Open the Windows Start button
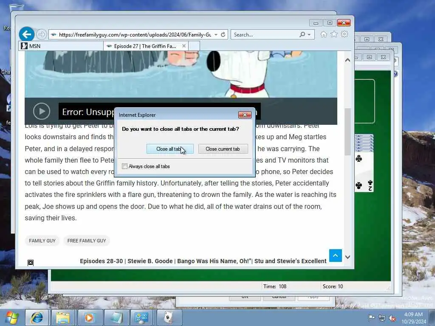Screen dimensions: 435x326 click(11, 318)
